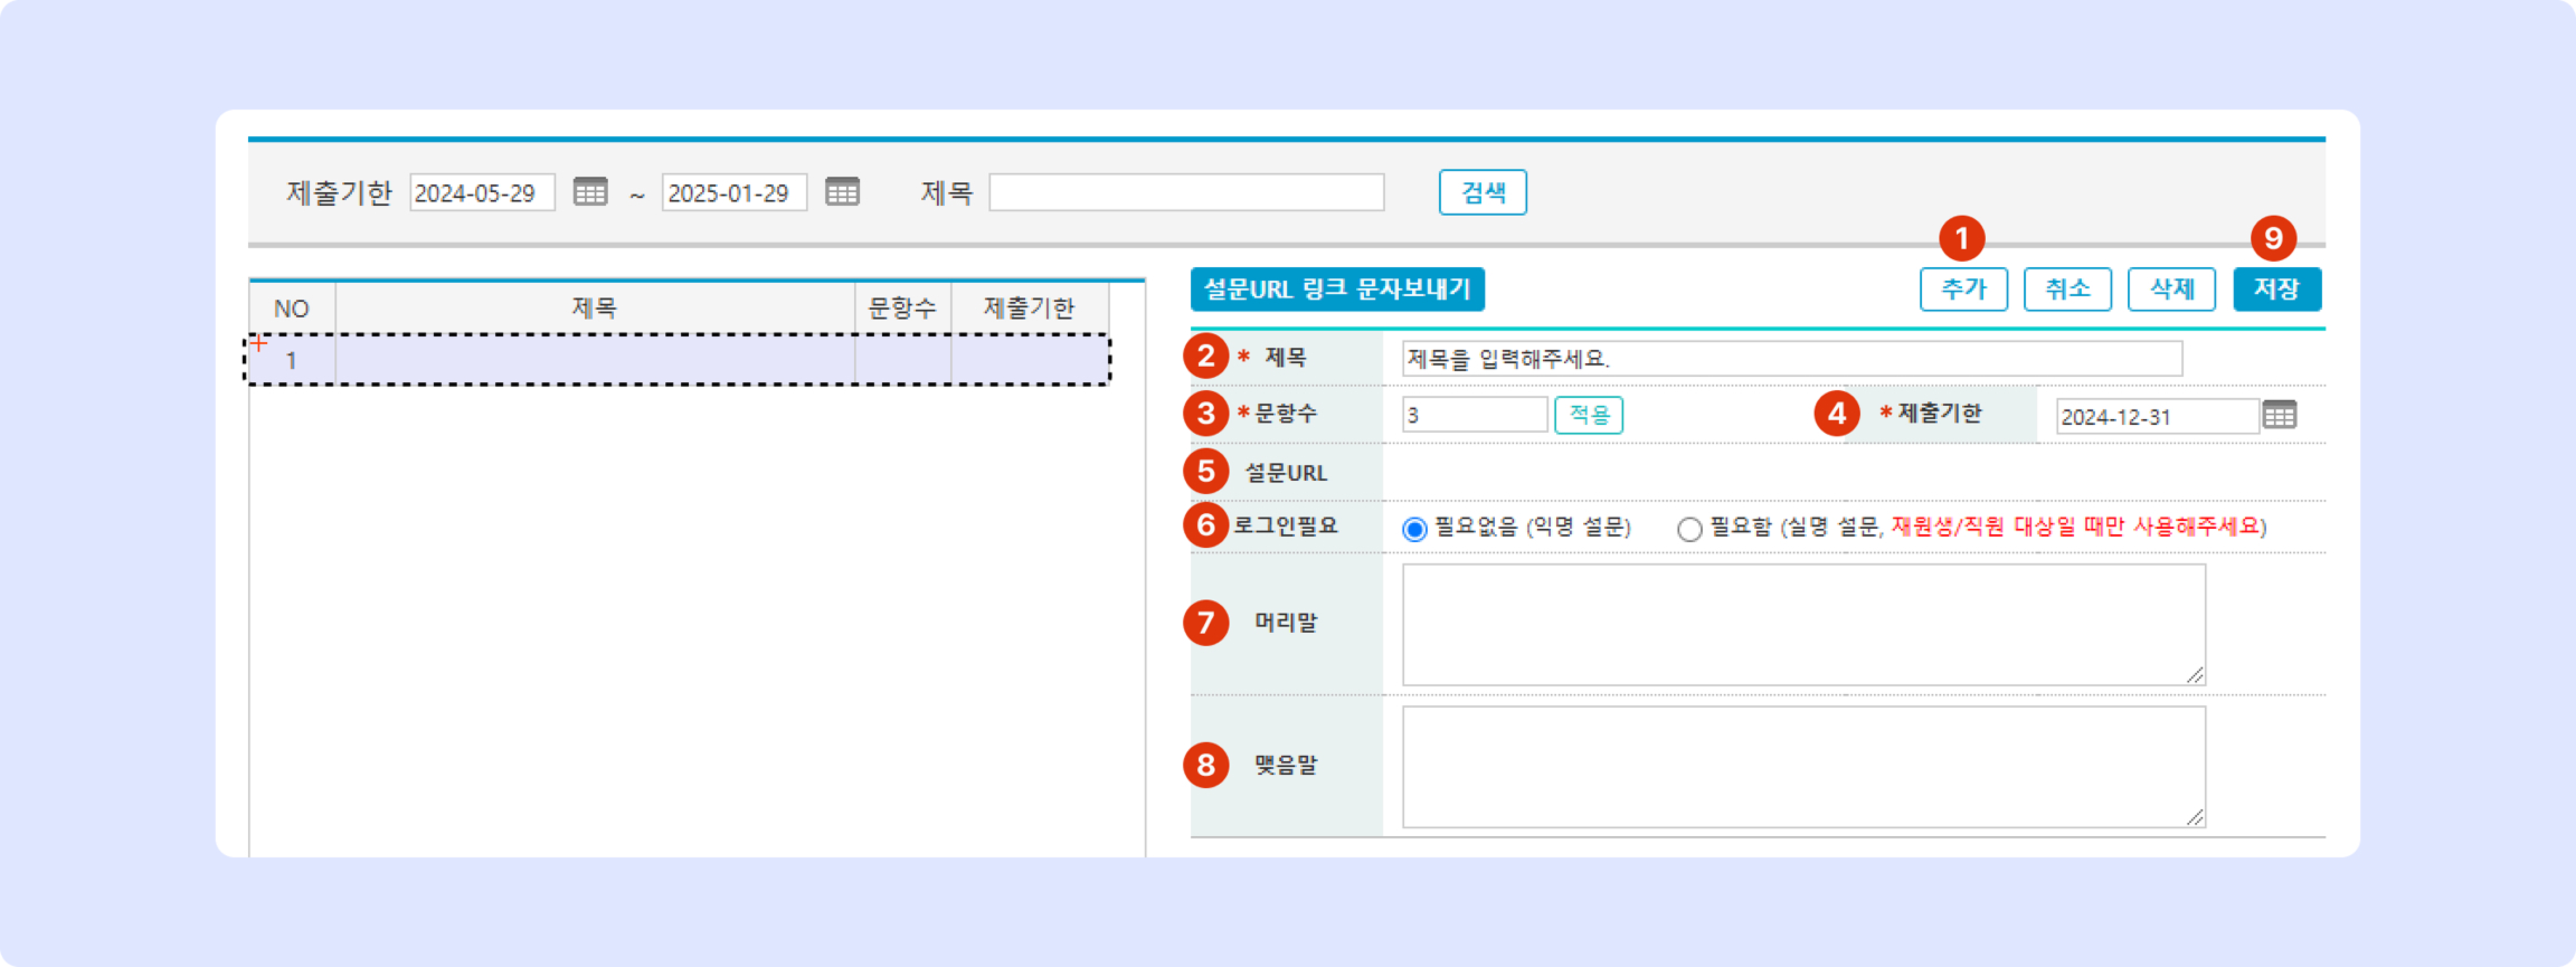This screenshot has width=2576, height=967.
Task: Click the red plus marker on row 1
Action: [x=259, y=344]
